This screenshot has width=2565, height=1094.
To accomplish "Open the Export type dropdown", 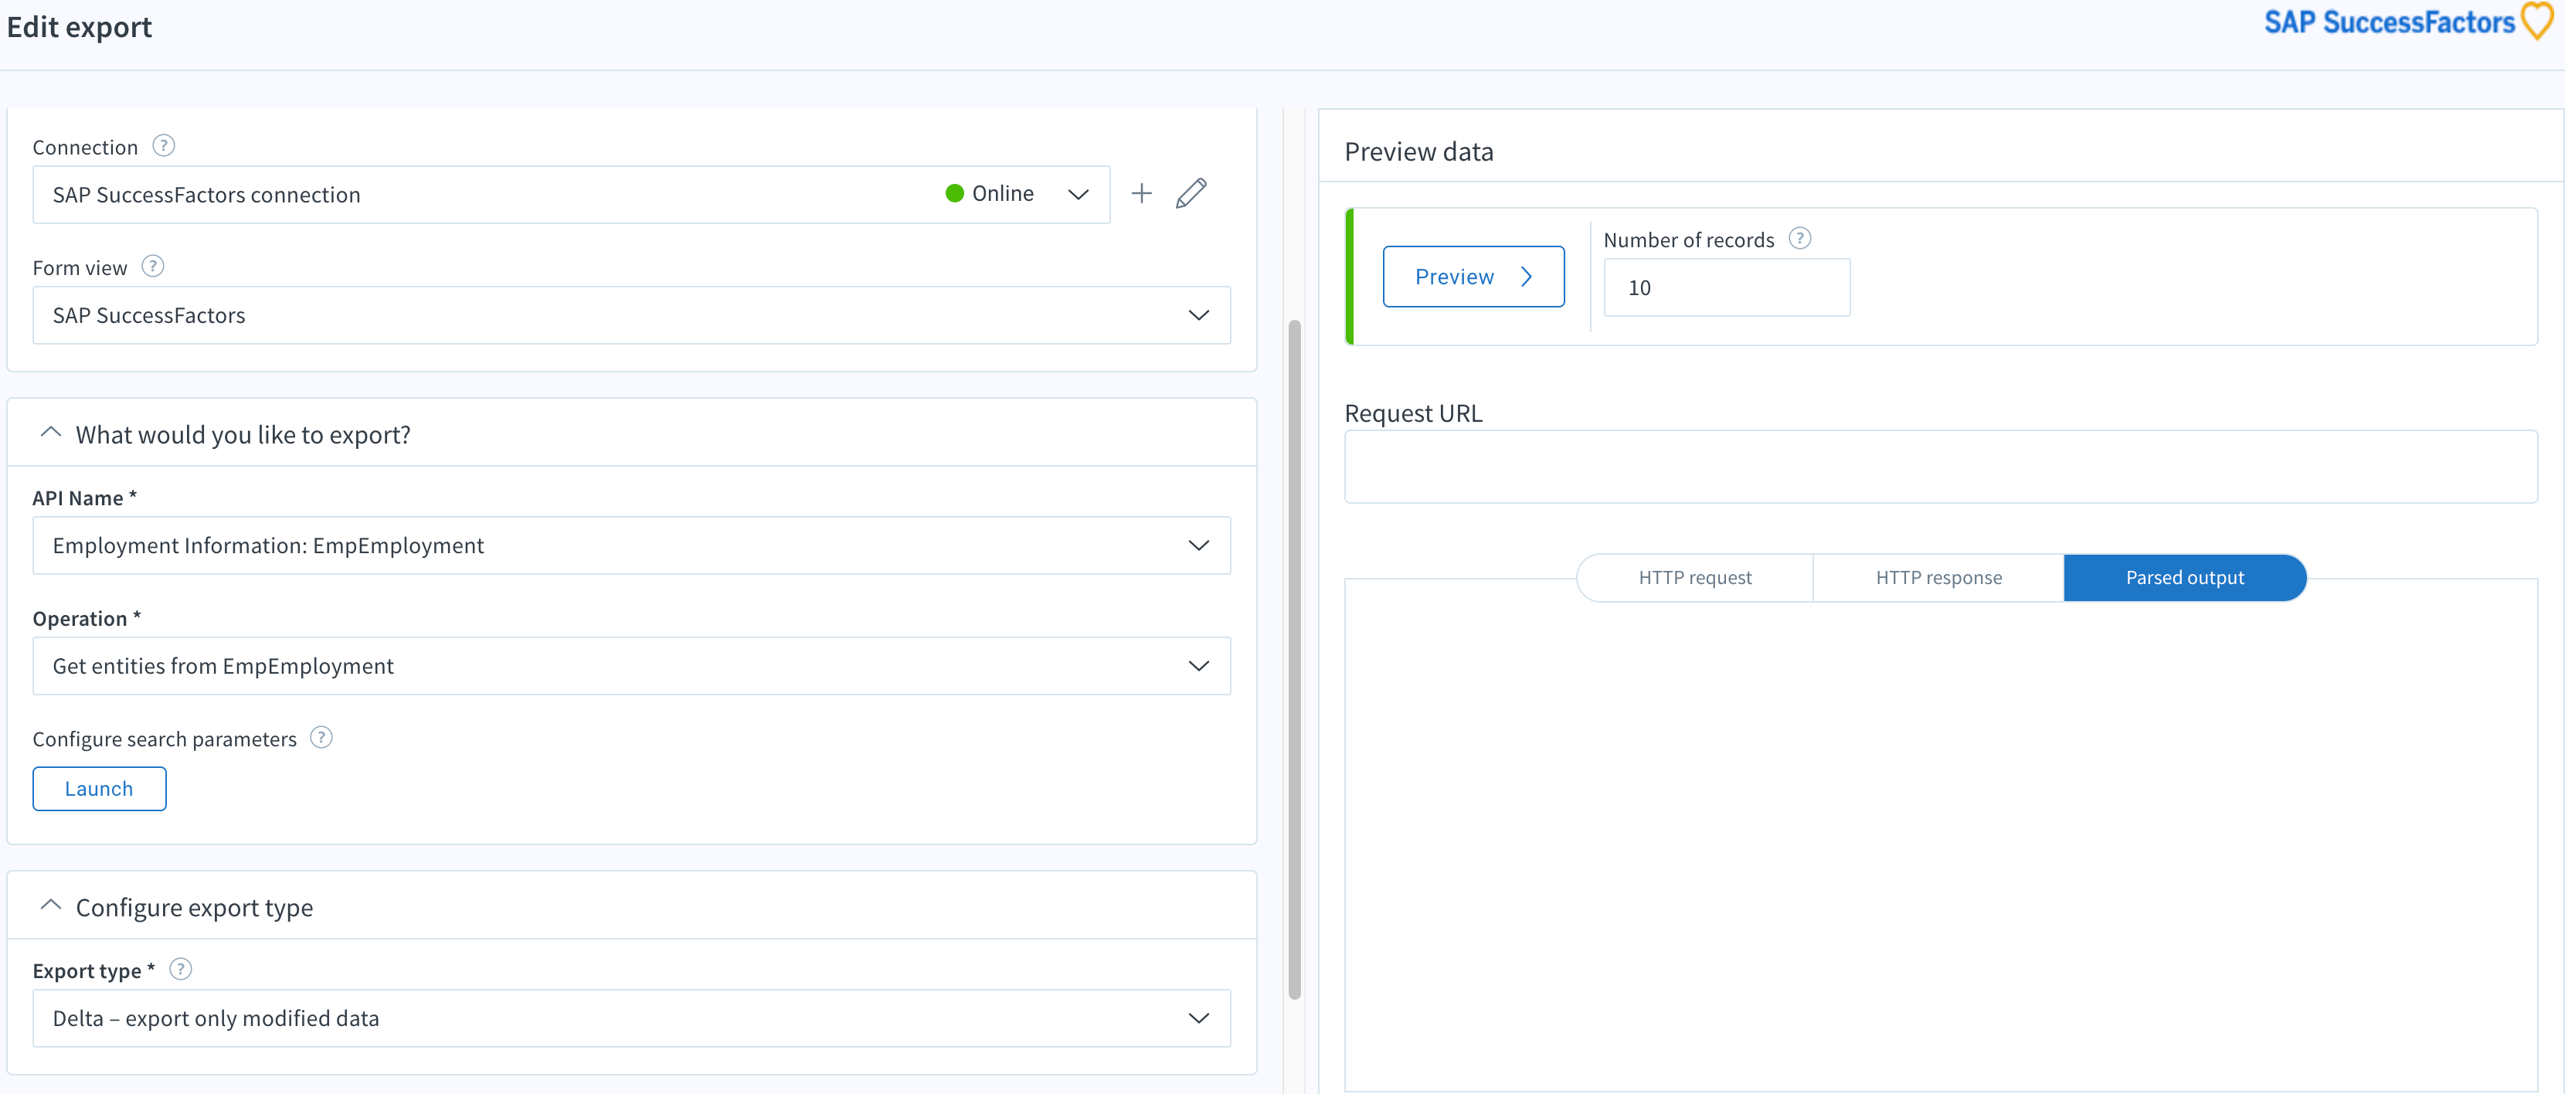I will point(631,1018).
